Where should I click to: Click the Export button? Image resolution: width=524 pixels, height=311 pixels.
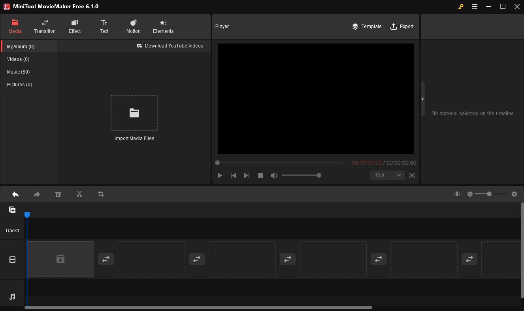tap(402, 27)
